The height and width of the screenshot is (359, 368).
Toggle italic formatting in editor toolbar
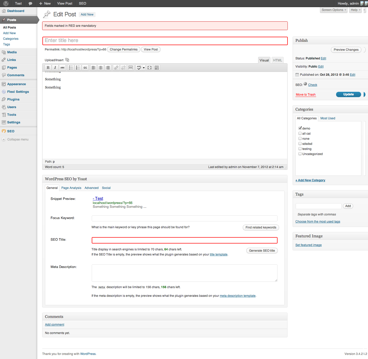(x=55, y=68)
